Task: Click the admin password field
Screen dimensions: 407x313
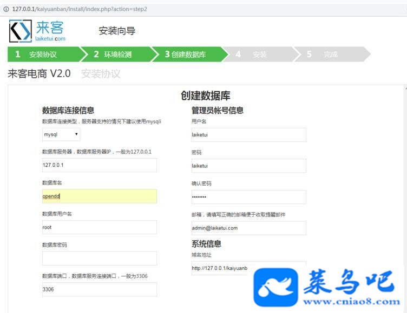Action: pos(248,166)
